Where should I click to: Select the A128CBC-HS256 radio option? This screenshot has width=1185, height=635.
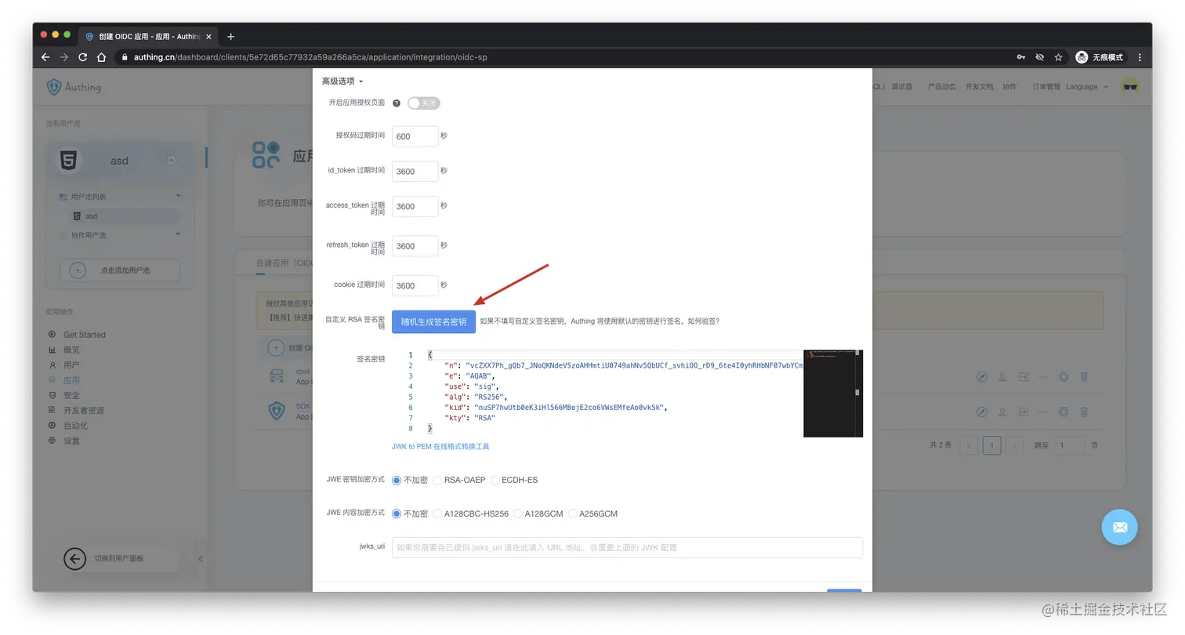coord(437,513)
